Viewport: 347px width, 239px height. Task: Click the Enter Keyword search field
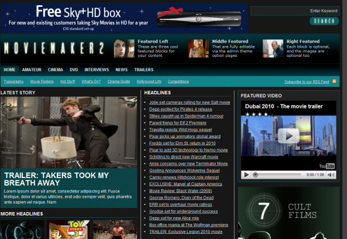(x=295, y=11)
